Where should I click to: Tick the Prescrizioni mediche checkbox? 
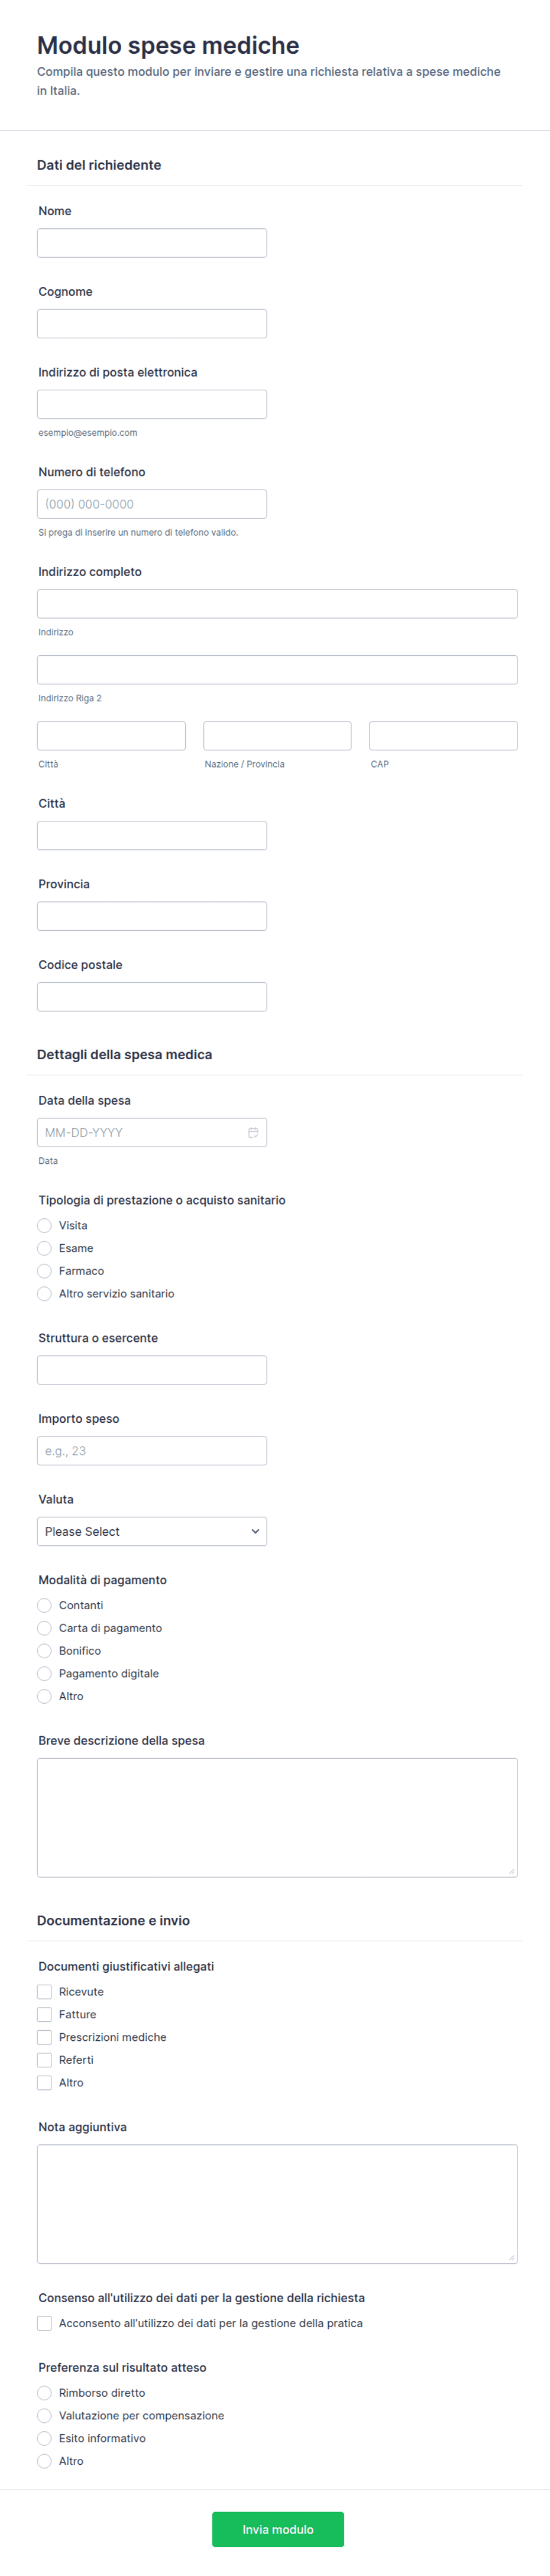click(44, 2037)
